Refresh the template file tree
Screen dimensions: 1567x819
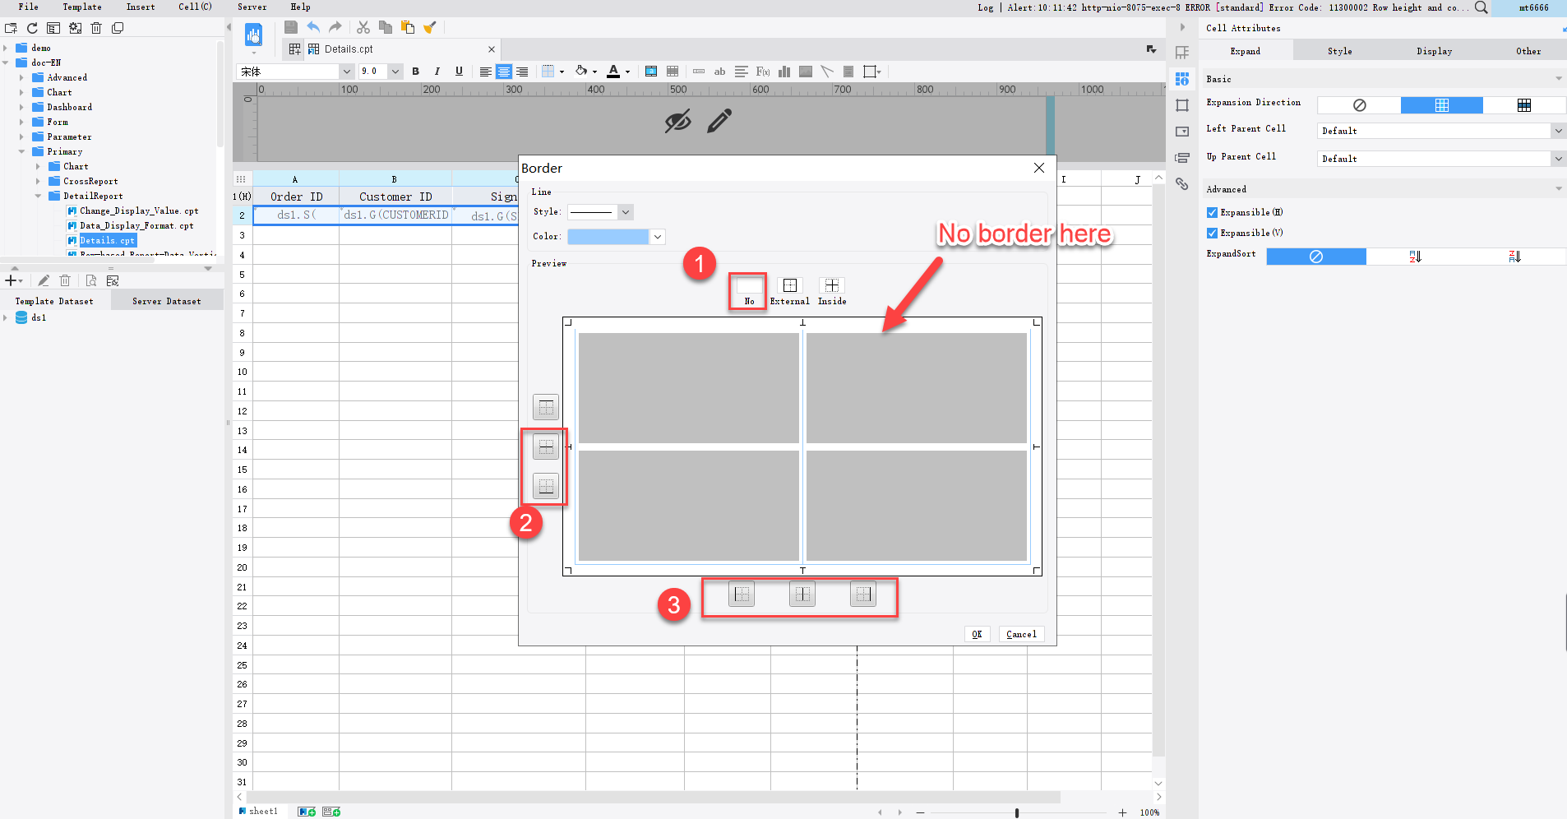32,28
